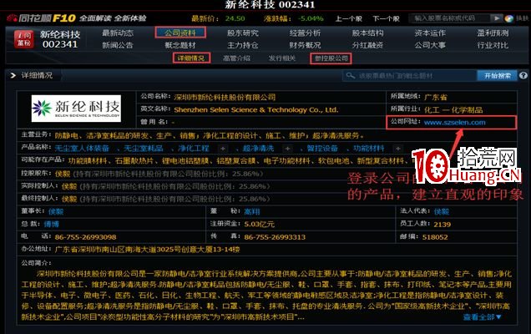Open the 问董秘 red icon
Screen dimensions: 531x334
[x=23, y=39]
